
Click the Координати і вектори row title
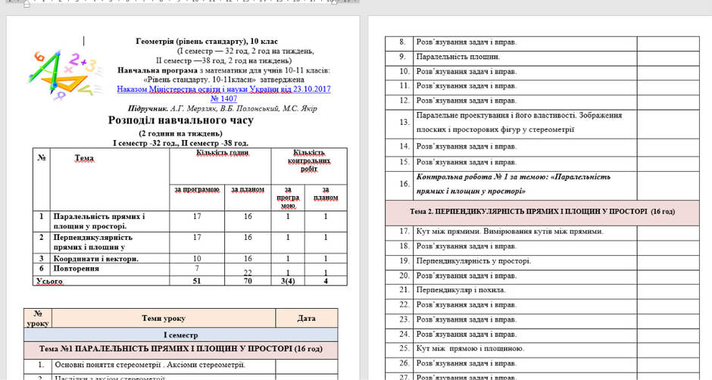(95, 259)
